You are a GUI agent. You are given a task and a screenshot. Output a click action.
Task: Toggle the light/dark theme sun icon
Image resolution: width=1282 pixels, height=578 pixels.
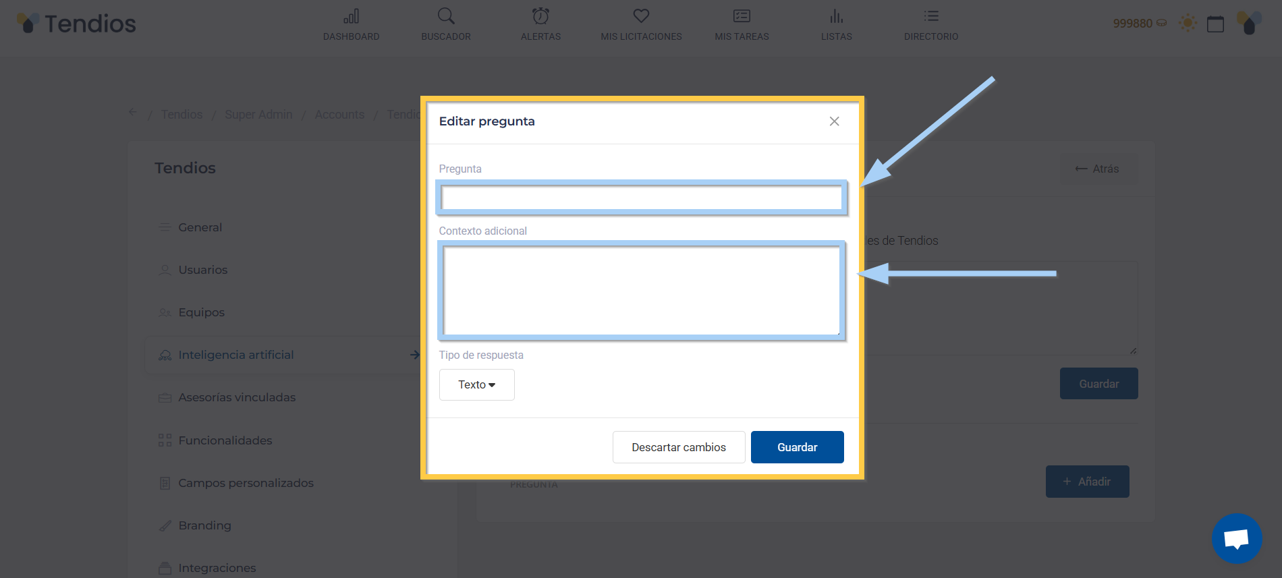pos(1188,24)
